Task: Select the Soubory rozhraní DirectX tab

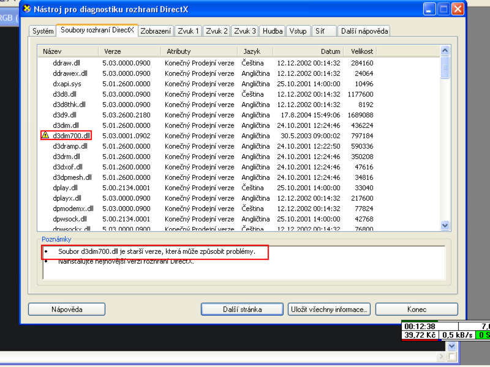Action: click(x=97, y=30)
